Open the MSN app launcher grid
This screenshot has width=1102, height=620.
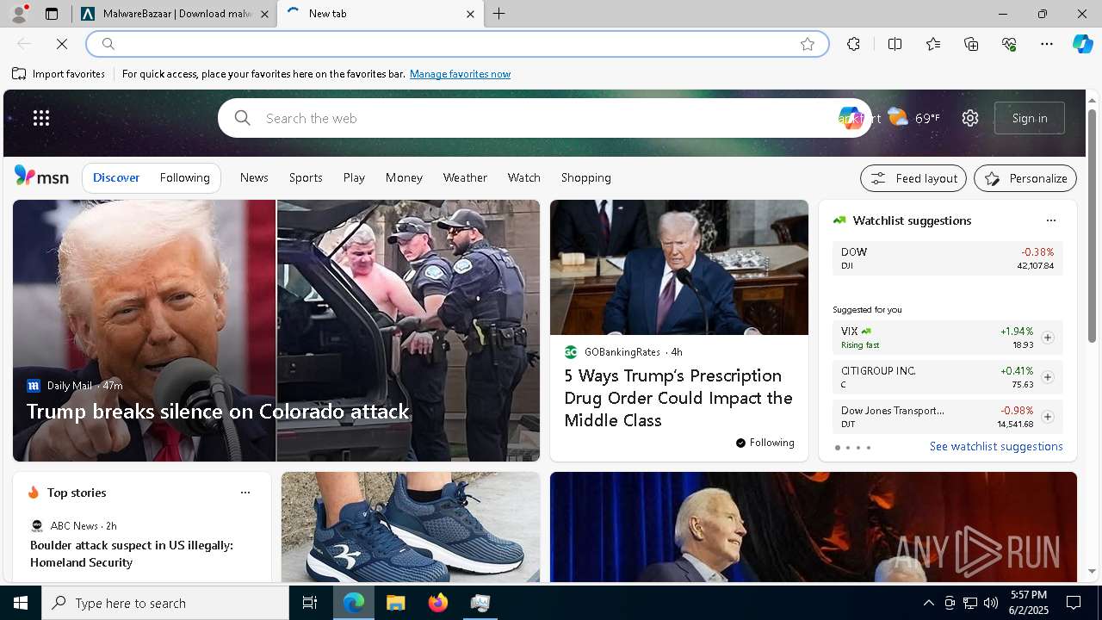pos(41,118)
